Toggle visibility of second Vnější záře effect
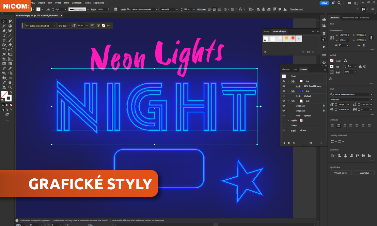The image size is (377, 226). coord(284,111)
